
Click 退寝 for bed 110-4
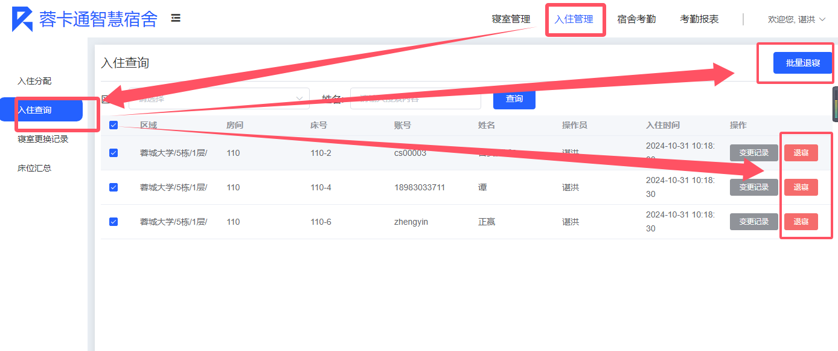[801, 187]
